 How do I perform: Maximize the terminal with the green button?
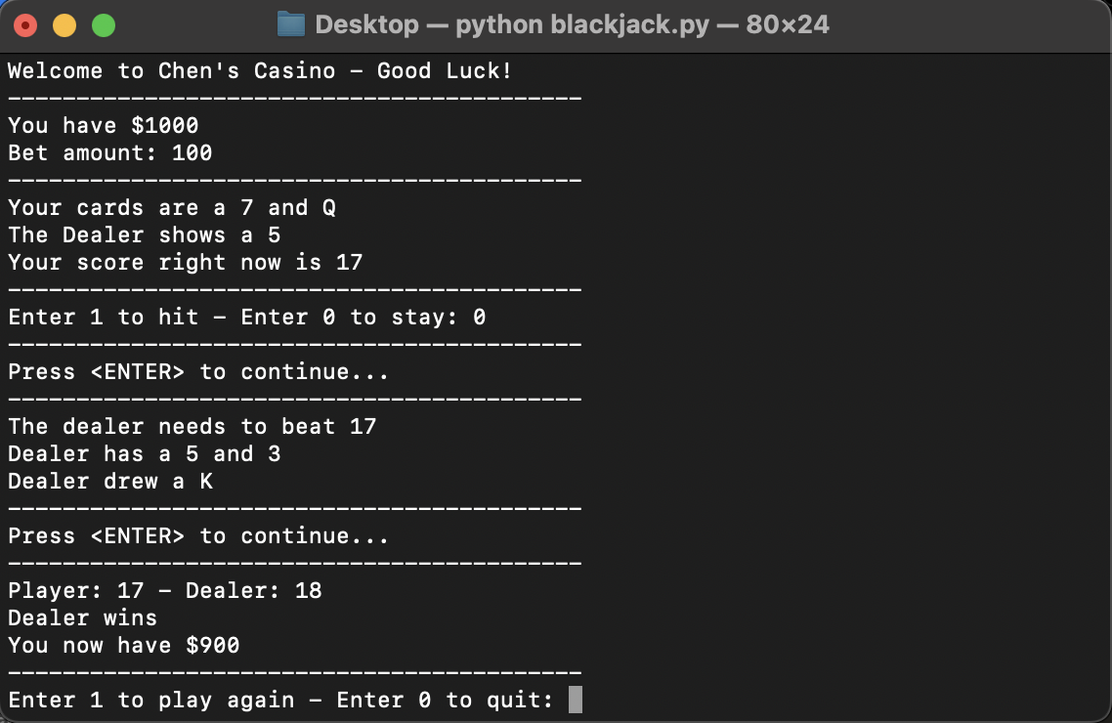(x=104, y=25)
